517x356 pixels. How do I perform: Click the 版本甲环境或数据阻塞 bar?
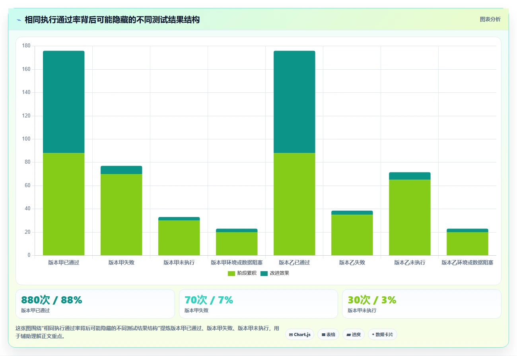tap(237, 242)
